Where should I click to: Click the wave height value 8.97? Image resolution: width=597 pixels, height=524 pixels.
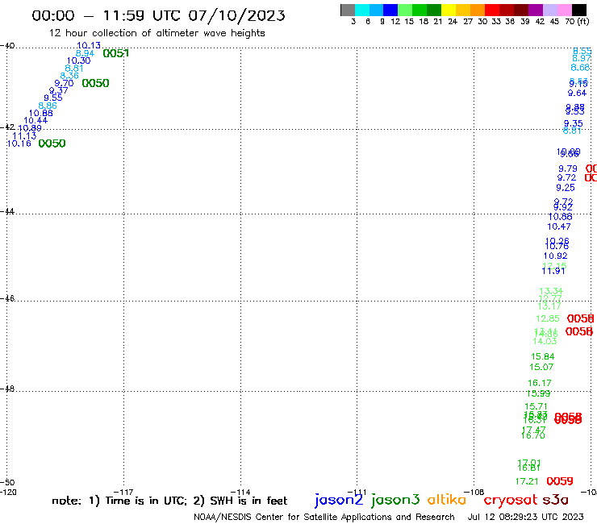(x=582, y=58)
